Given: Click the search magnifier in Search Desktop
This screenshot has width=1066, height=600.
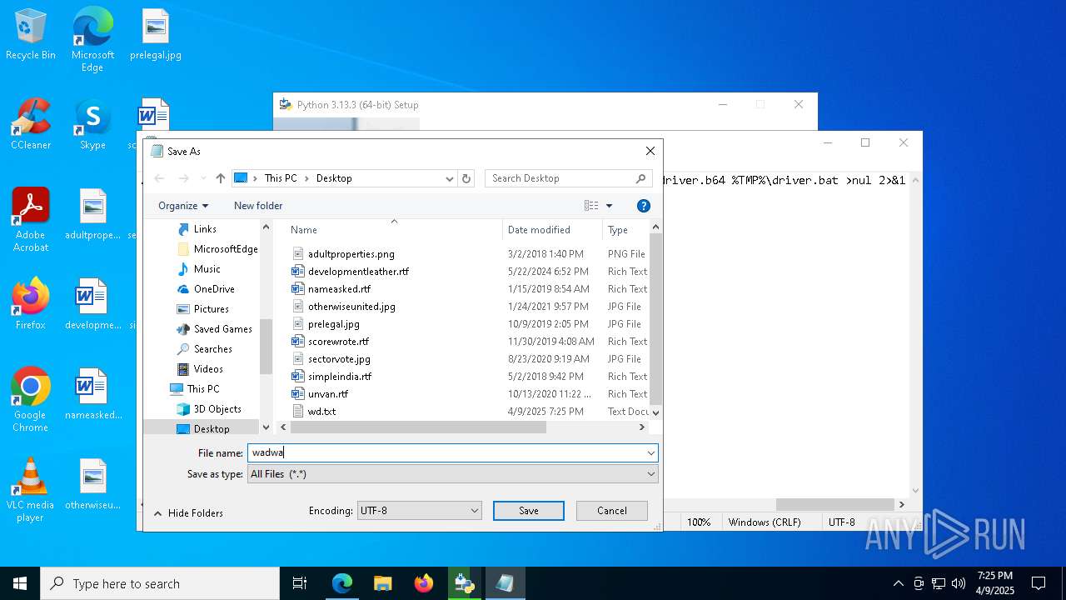Looking at the screenshot, I should 640,178.
